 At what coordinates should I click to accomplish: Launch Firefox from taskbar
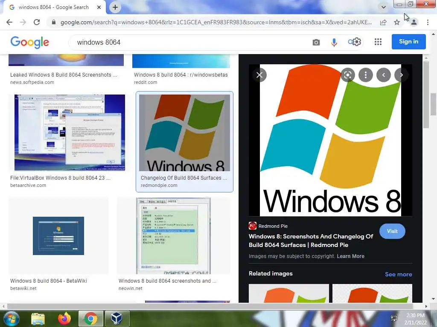point(64,318)
